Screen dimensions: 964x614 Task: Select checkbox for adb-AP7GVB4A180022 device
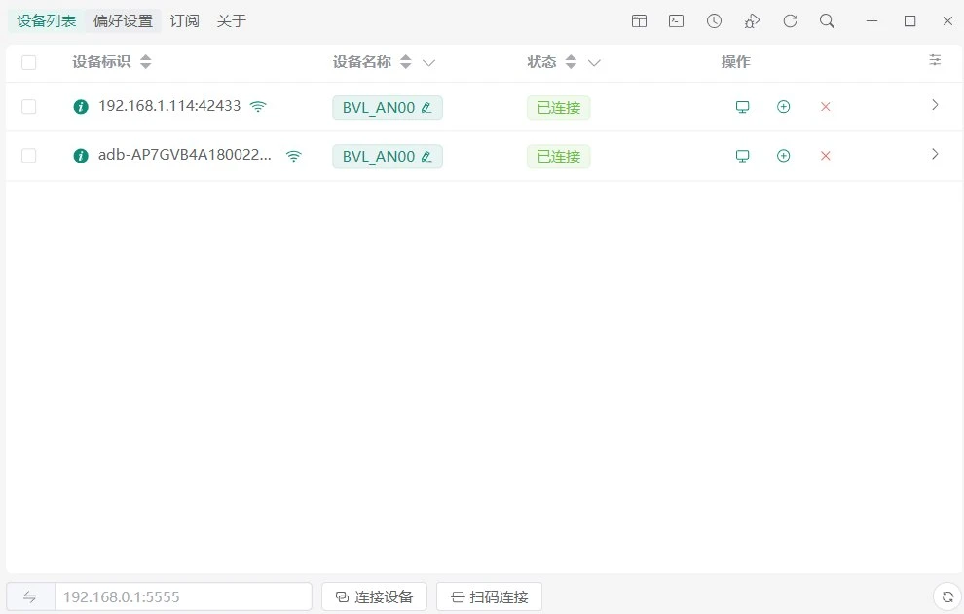29,156
